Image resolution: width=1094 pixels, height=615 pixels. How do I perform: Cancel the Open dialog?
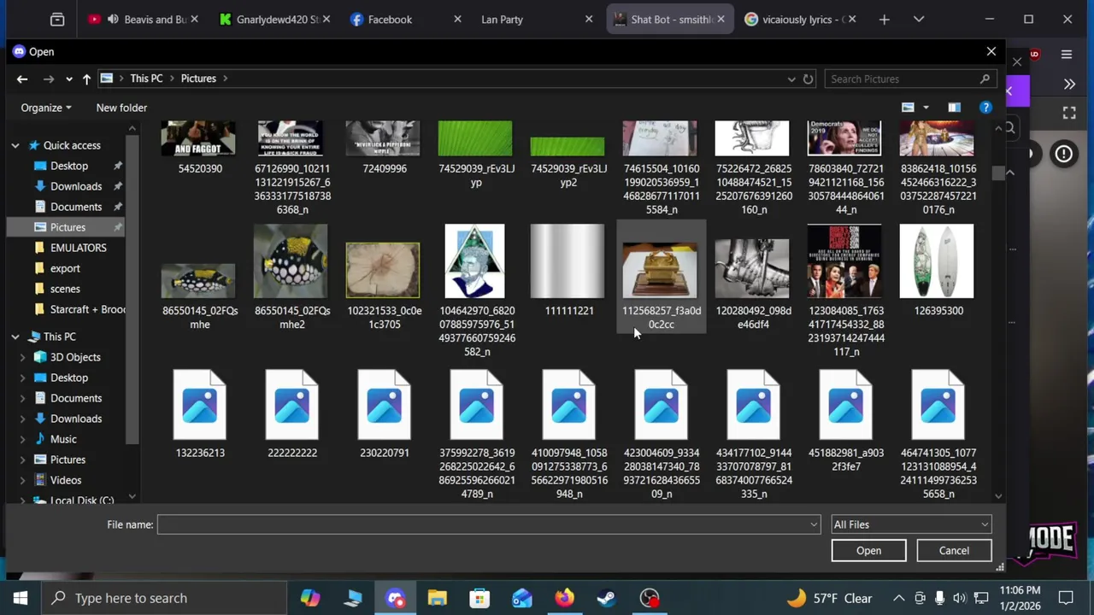[954, 551]
